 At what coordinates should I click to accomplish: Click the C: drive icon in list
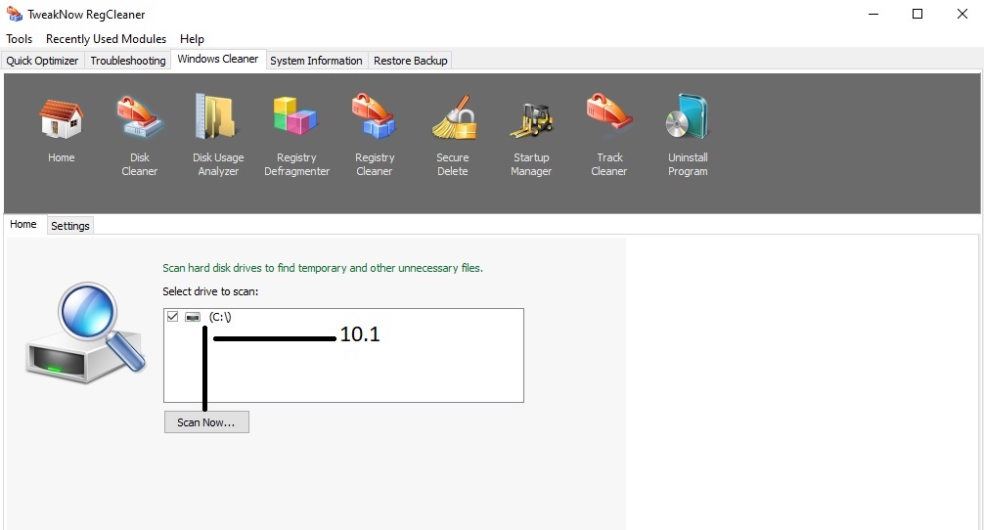point(193,317)
